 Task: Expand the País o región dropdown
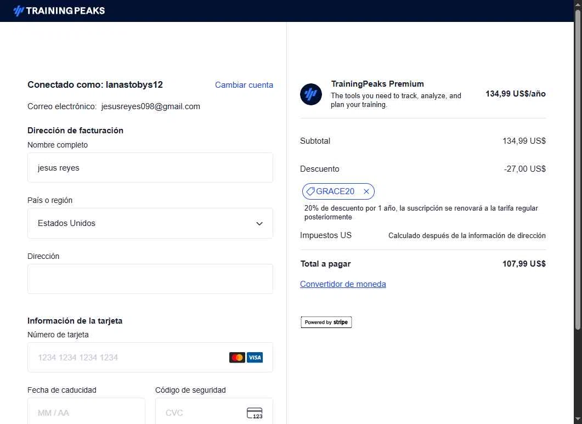150,223
